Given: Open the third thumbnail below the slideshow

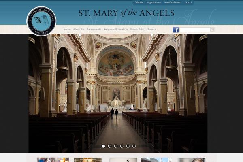Looking at the screenshot, I should pyautogui.click(x=123, y=160).
